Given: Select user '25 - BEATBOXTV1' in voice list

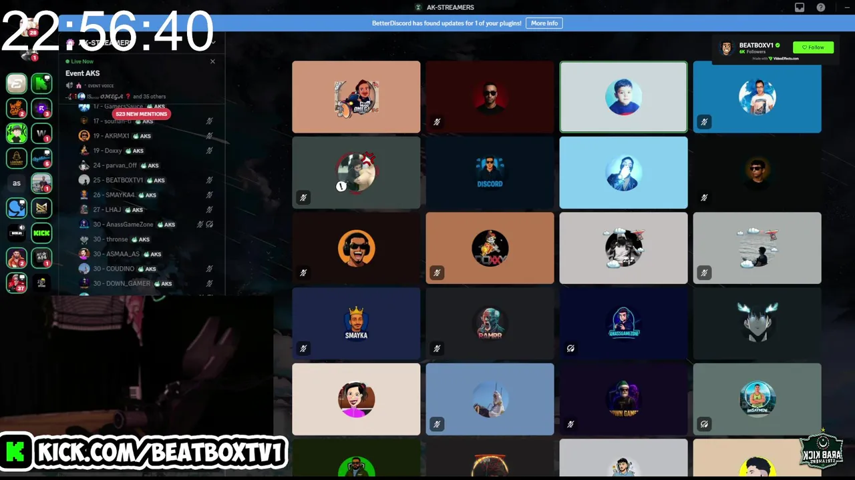Looking at the screenshot, I should coord(146,180).
